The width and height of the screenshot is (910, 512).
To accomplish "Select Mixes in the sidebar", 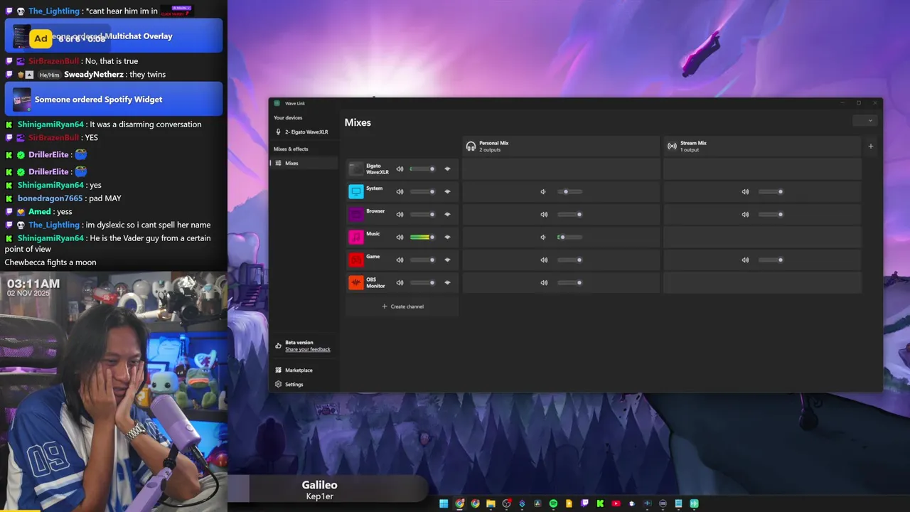I will [x=304, y=163].
